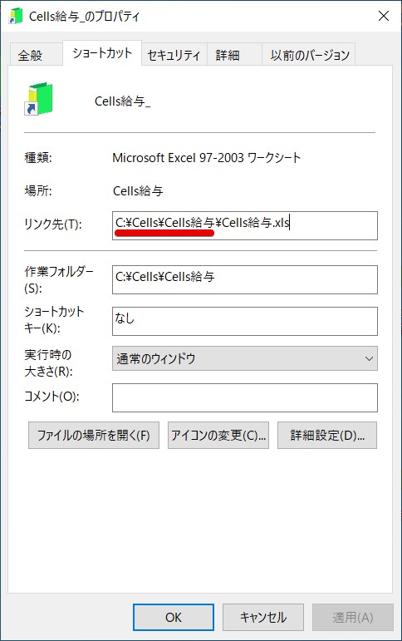Click the ファイルの場所を開く button
This screenshot has width=402, height=641.
[x=94, y=436]
